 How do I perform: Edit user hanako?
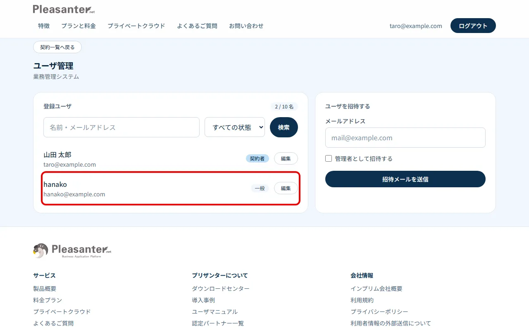click(x=286, y=188)
